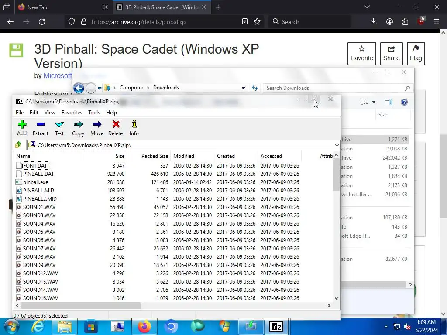Go back in Firefox history

10,22
